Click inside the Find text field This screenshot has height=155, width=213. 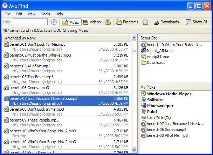click(30, 22)
